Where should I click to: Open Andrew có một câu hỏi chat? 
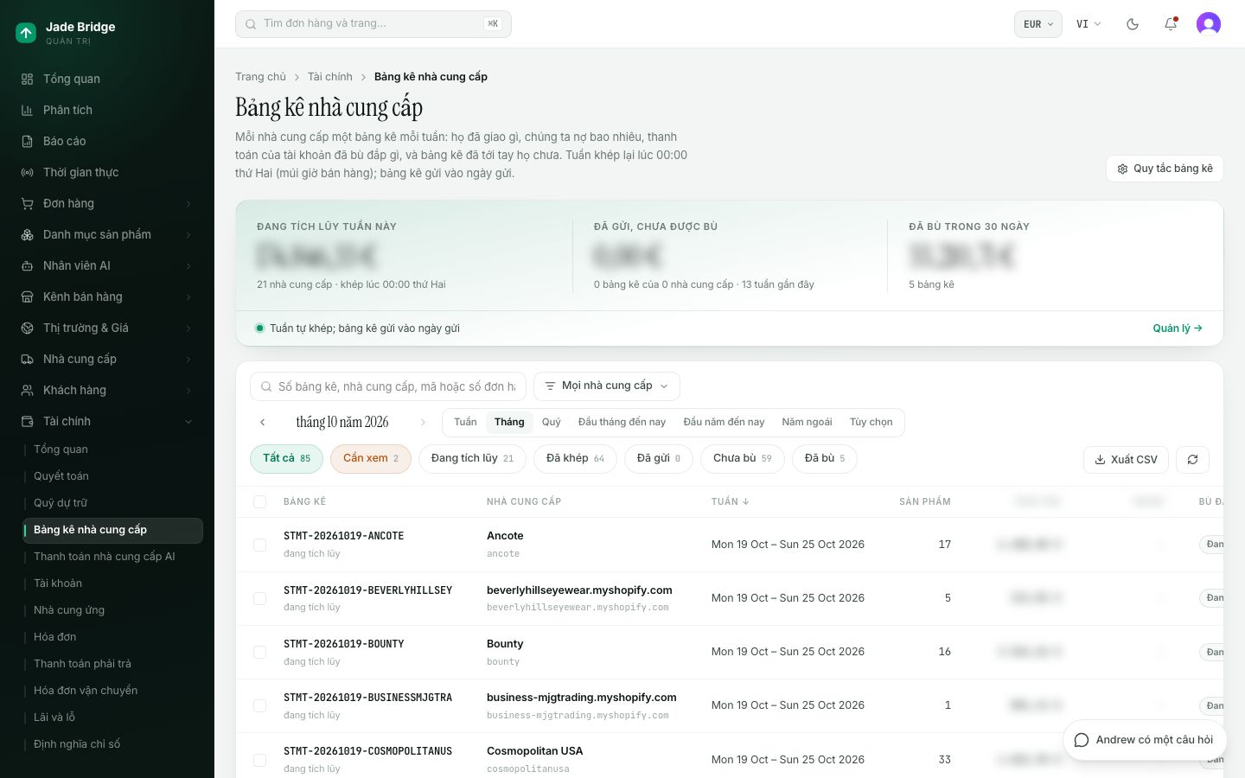(x=1144, y=740)
